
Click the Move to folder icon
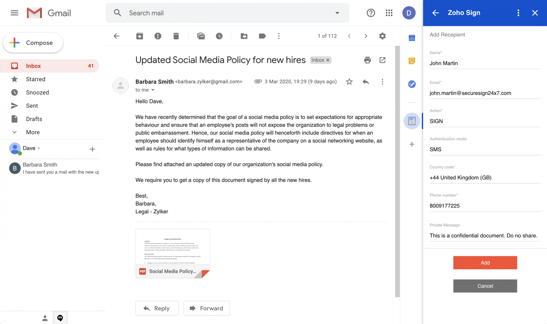tap(244, 36)
